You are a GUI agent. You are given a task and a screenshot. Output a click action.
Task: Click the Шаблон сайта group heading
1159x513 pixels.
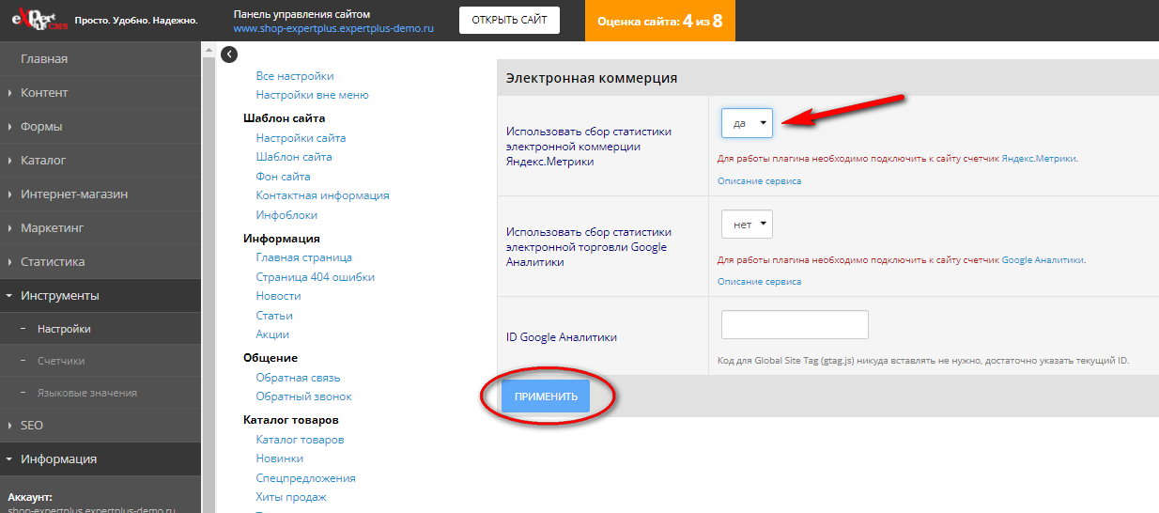click(285, 118)
